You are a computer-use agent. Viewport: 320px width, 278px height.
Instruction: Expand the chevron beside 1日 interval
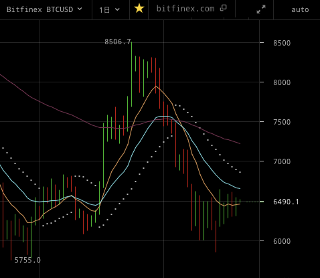coord(117,9)
